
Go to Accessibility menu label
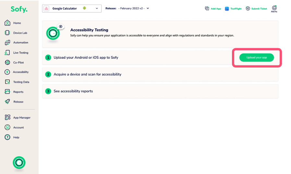point(21,72)
